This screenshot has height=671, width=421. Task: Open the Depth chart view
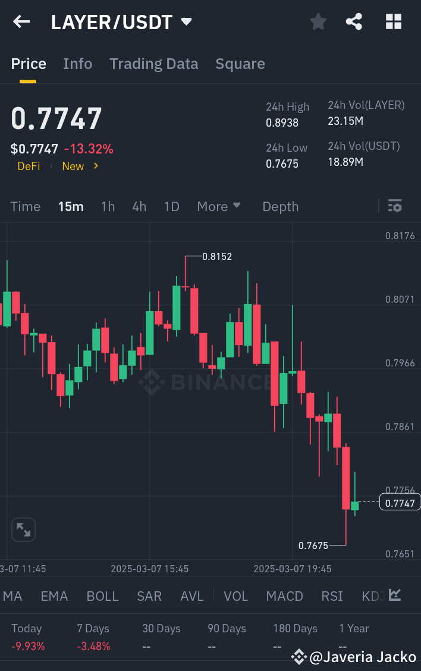[x=281, y=206]
